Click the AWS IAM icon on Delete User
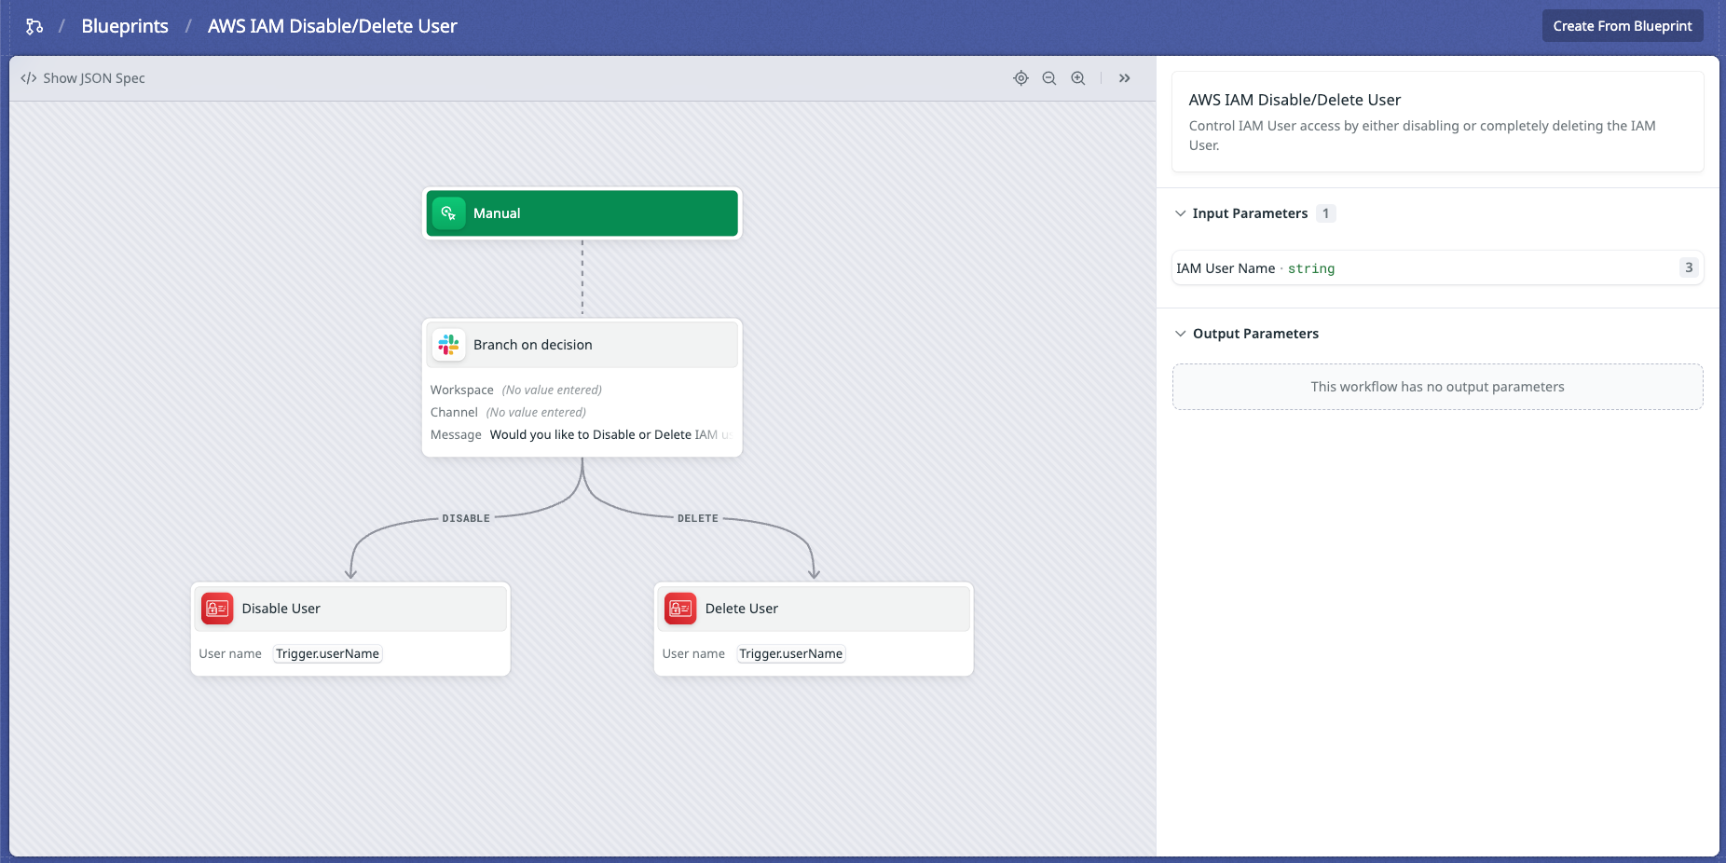1726x863 pixels. 680,608
